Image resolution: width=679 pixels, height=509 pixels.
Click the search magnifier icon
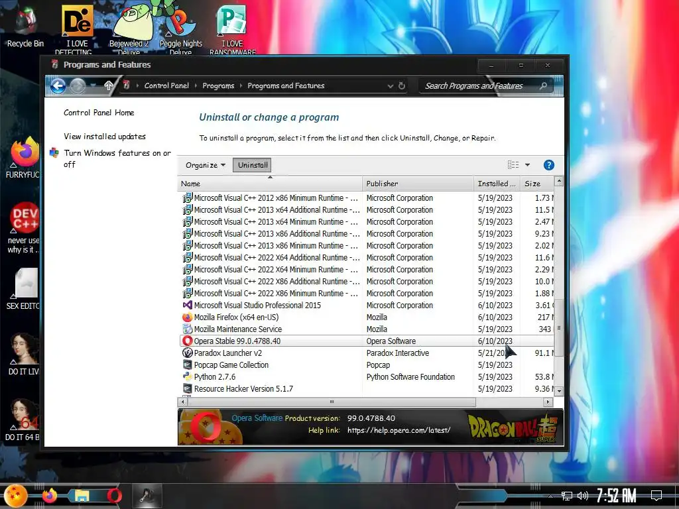coord(543,85)
